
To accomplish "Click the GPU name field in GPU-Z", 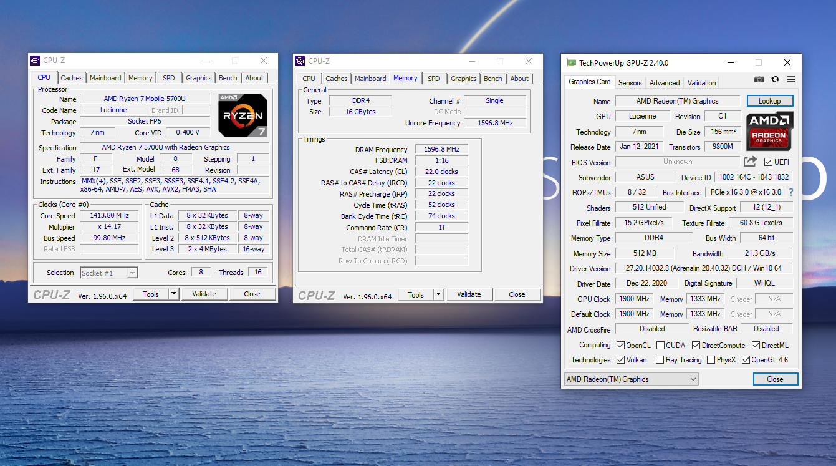I will 678,101.
